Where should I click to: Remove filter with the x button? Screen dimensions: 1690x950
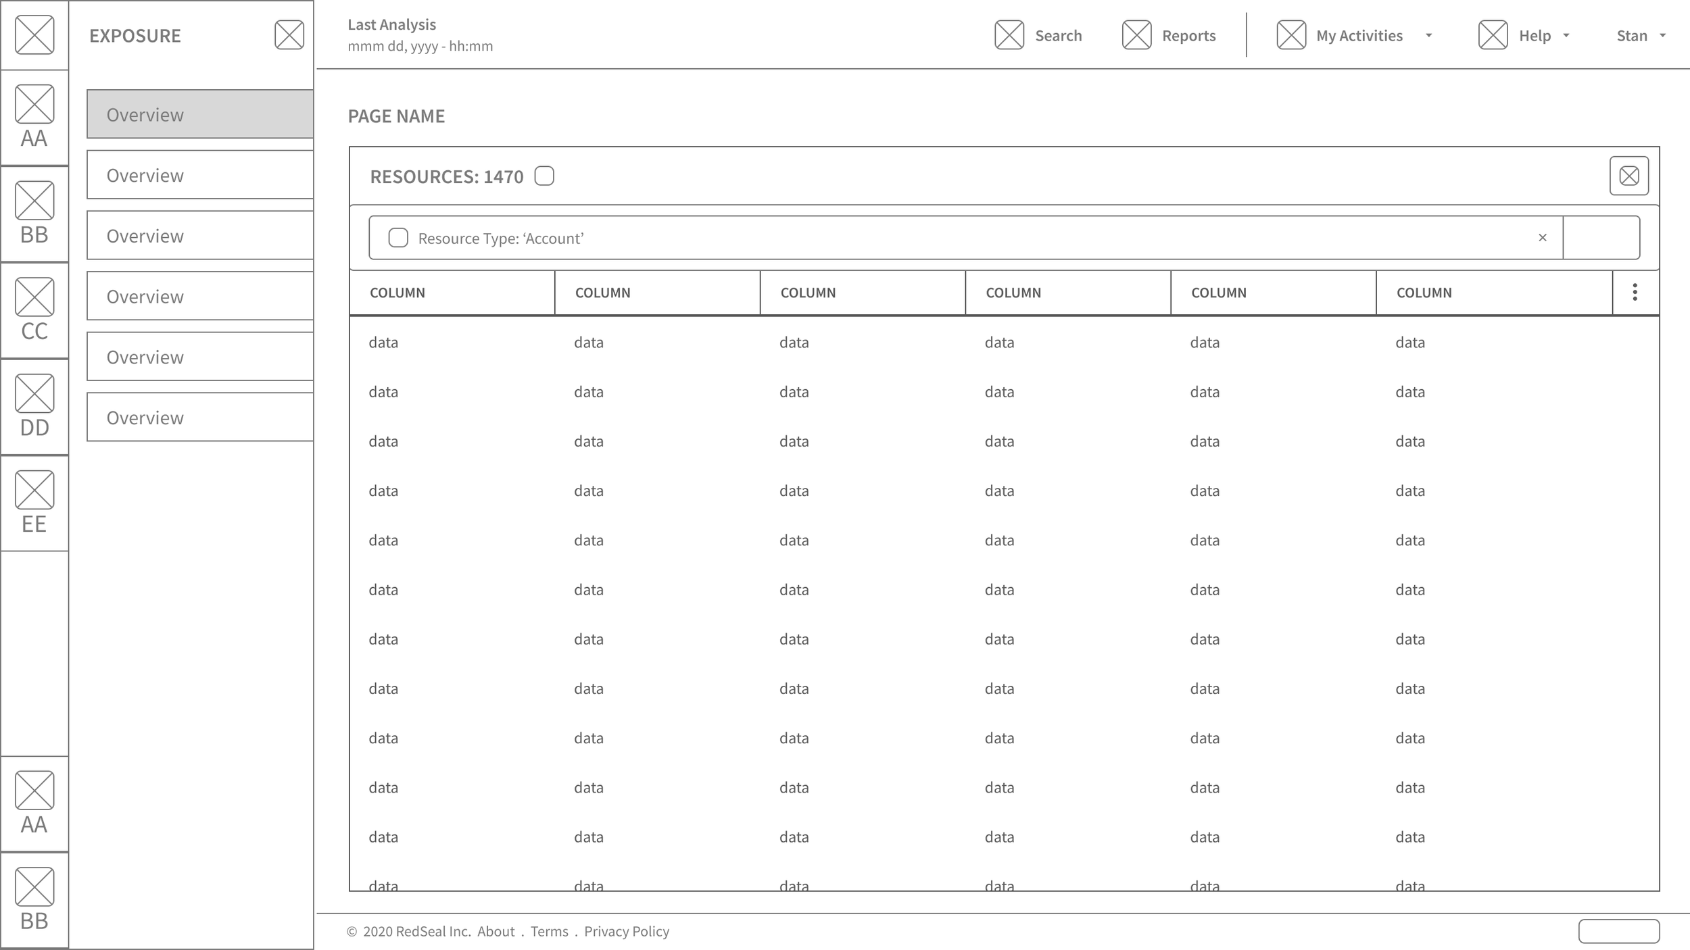pos(1543,238)
